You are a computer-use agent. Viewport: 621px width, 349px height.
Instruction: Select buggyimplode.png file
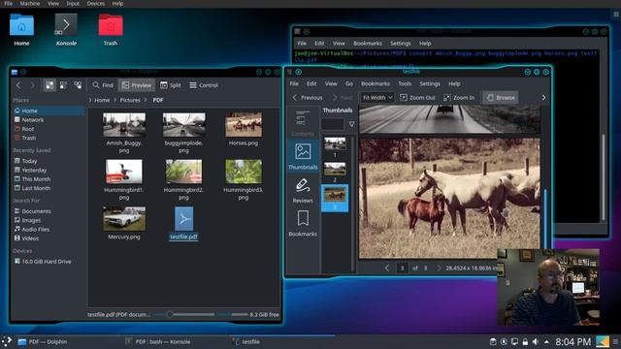click(183, 133)
